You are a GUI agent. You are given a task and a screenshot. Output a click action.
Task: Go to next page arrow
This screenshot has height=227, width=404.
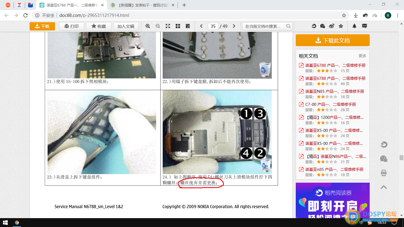tap(234, 26)
